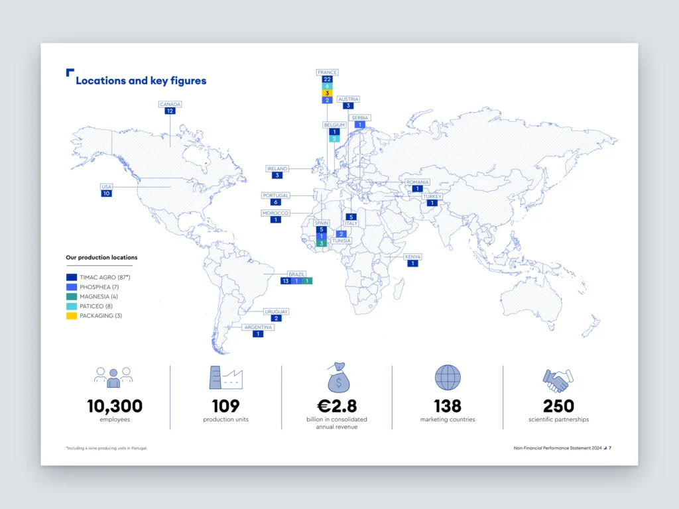Click the TURKEY map label
The height and width of the screenshot is (509, 679).
(432, 196)
